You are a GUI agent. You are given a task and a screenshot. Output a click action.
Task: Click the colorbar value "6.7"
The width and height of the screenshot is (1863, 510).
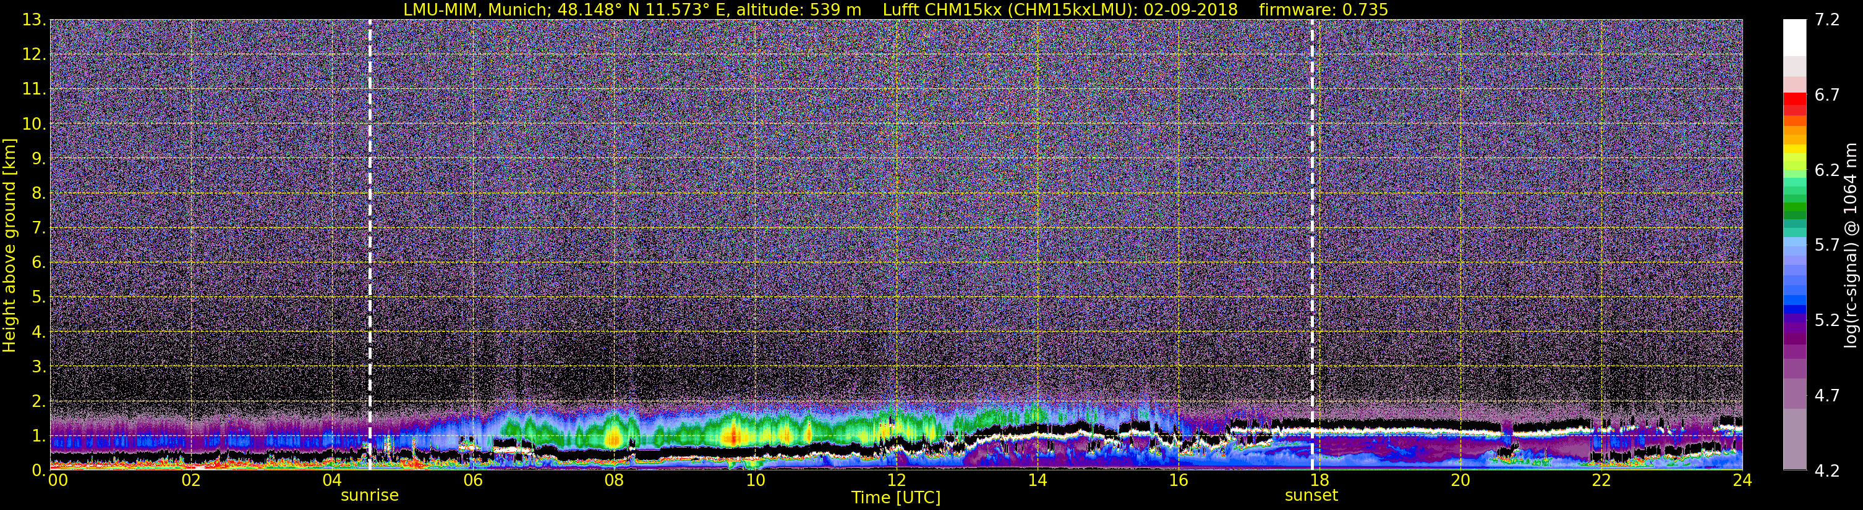[1827, 95]
